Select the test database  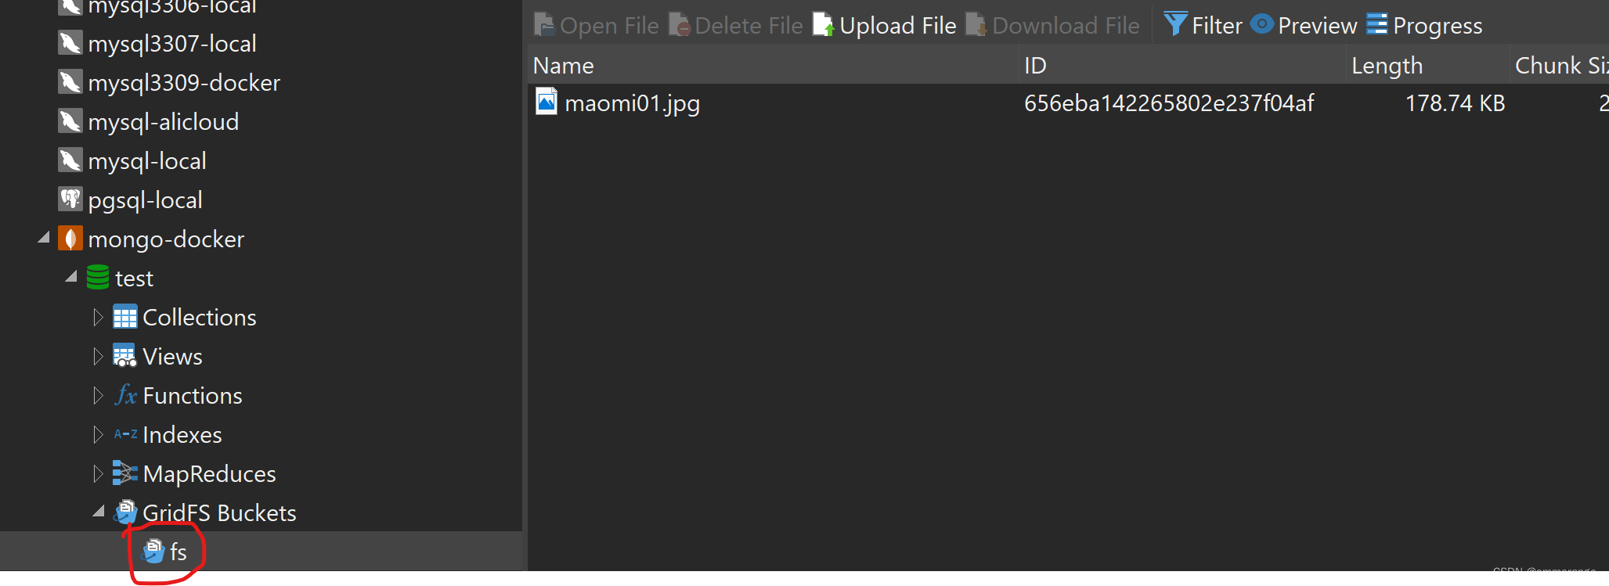[x=133, y=278]
